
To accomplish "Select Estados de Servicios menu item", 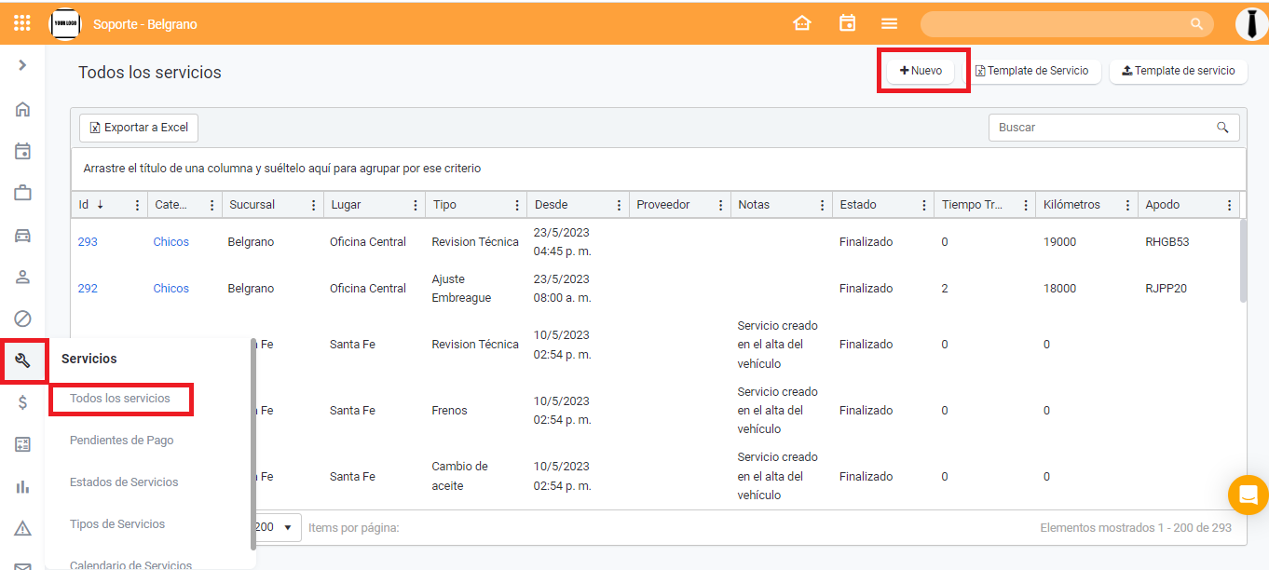I will tap(124, 482).
